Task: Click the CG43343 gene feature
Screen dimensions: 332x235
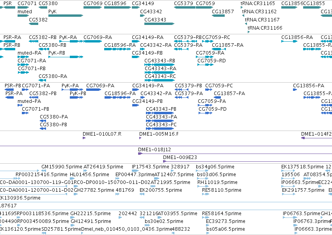Action: (159, 24)
